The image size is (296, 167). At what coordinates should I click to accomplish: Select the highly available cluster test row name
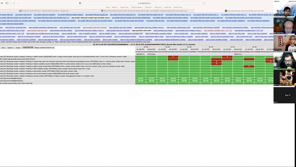click(x=55, y=64)
